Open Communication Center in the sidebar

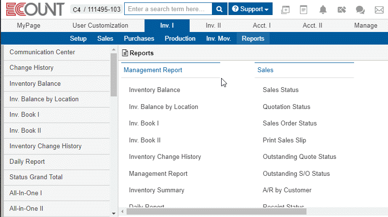57,52
